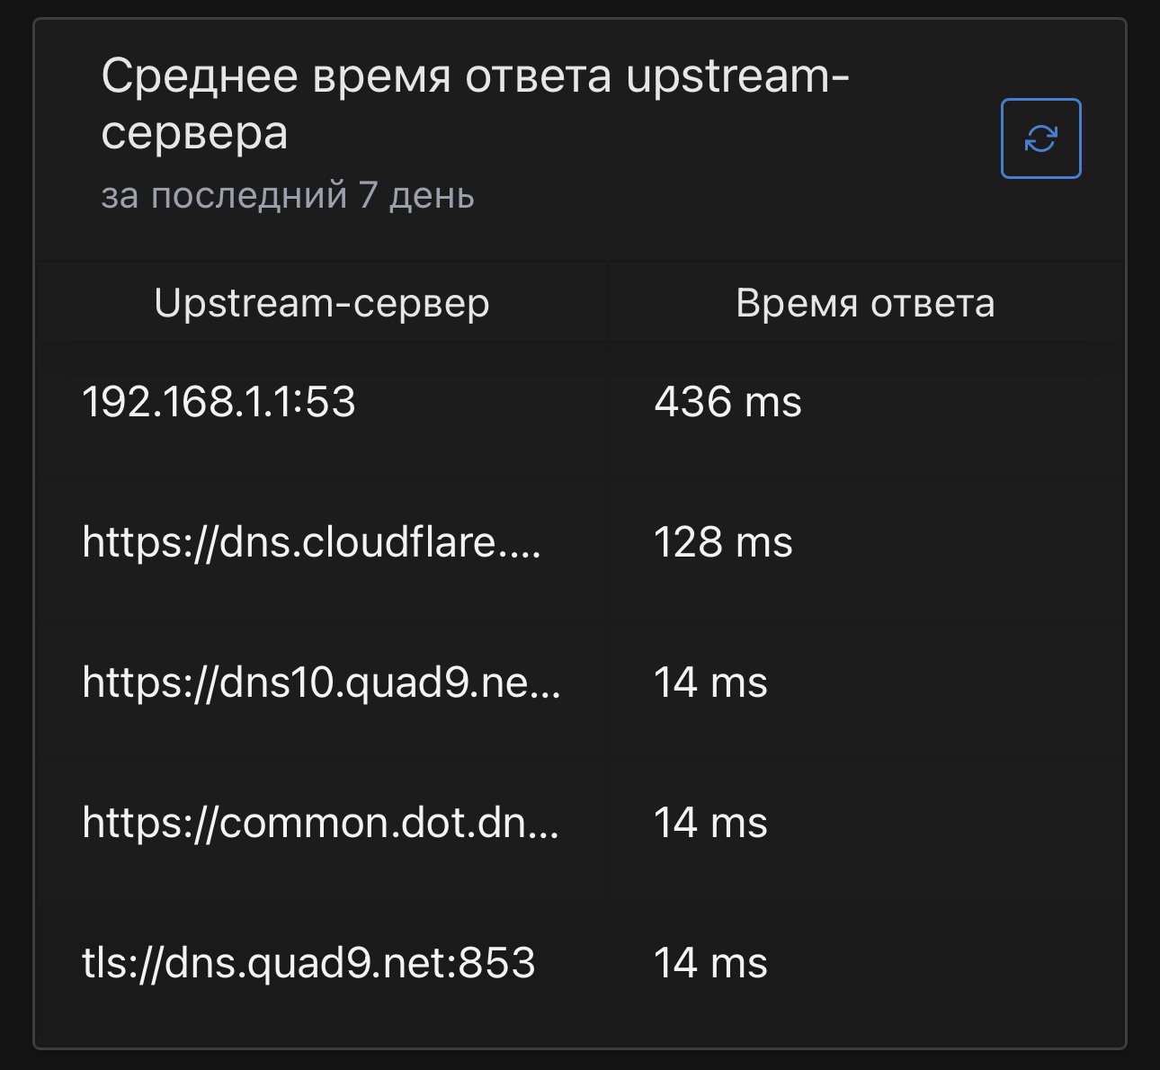Select the 192.168.1.1:53 upstream server
Image resolution: width=1160 pixels, height=1070 pixels.
point(219,402)
